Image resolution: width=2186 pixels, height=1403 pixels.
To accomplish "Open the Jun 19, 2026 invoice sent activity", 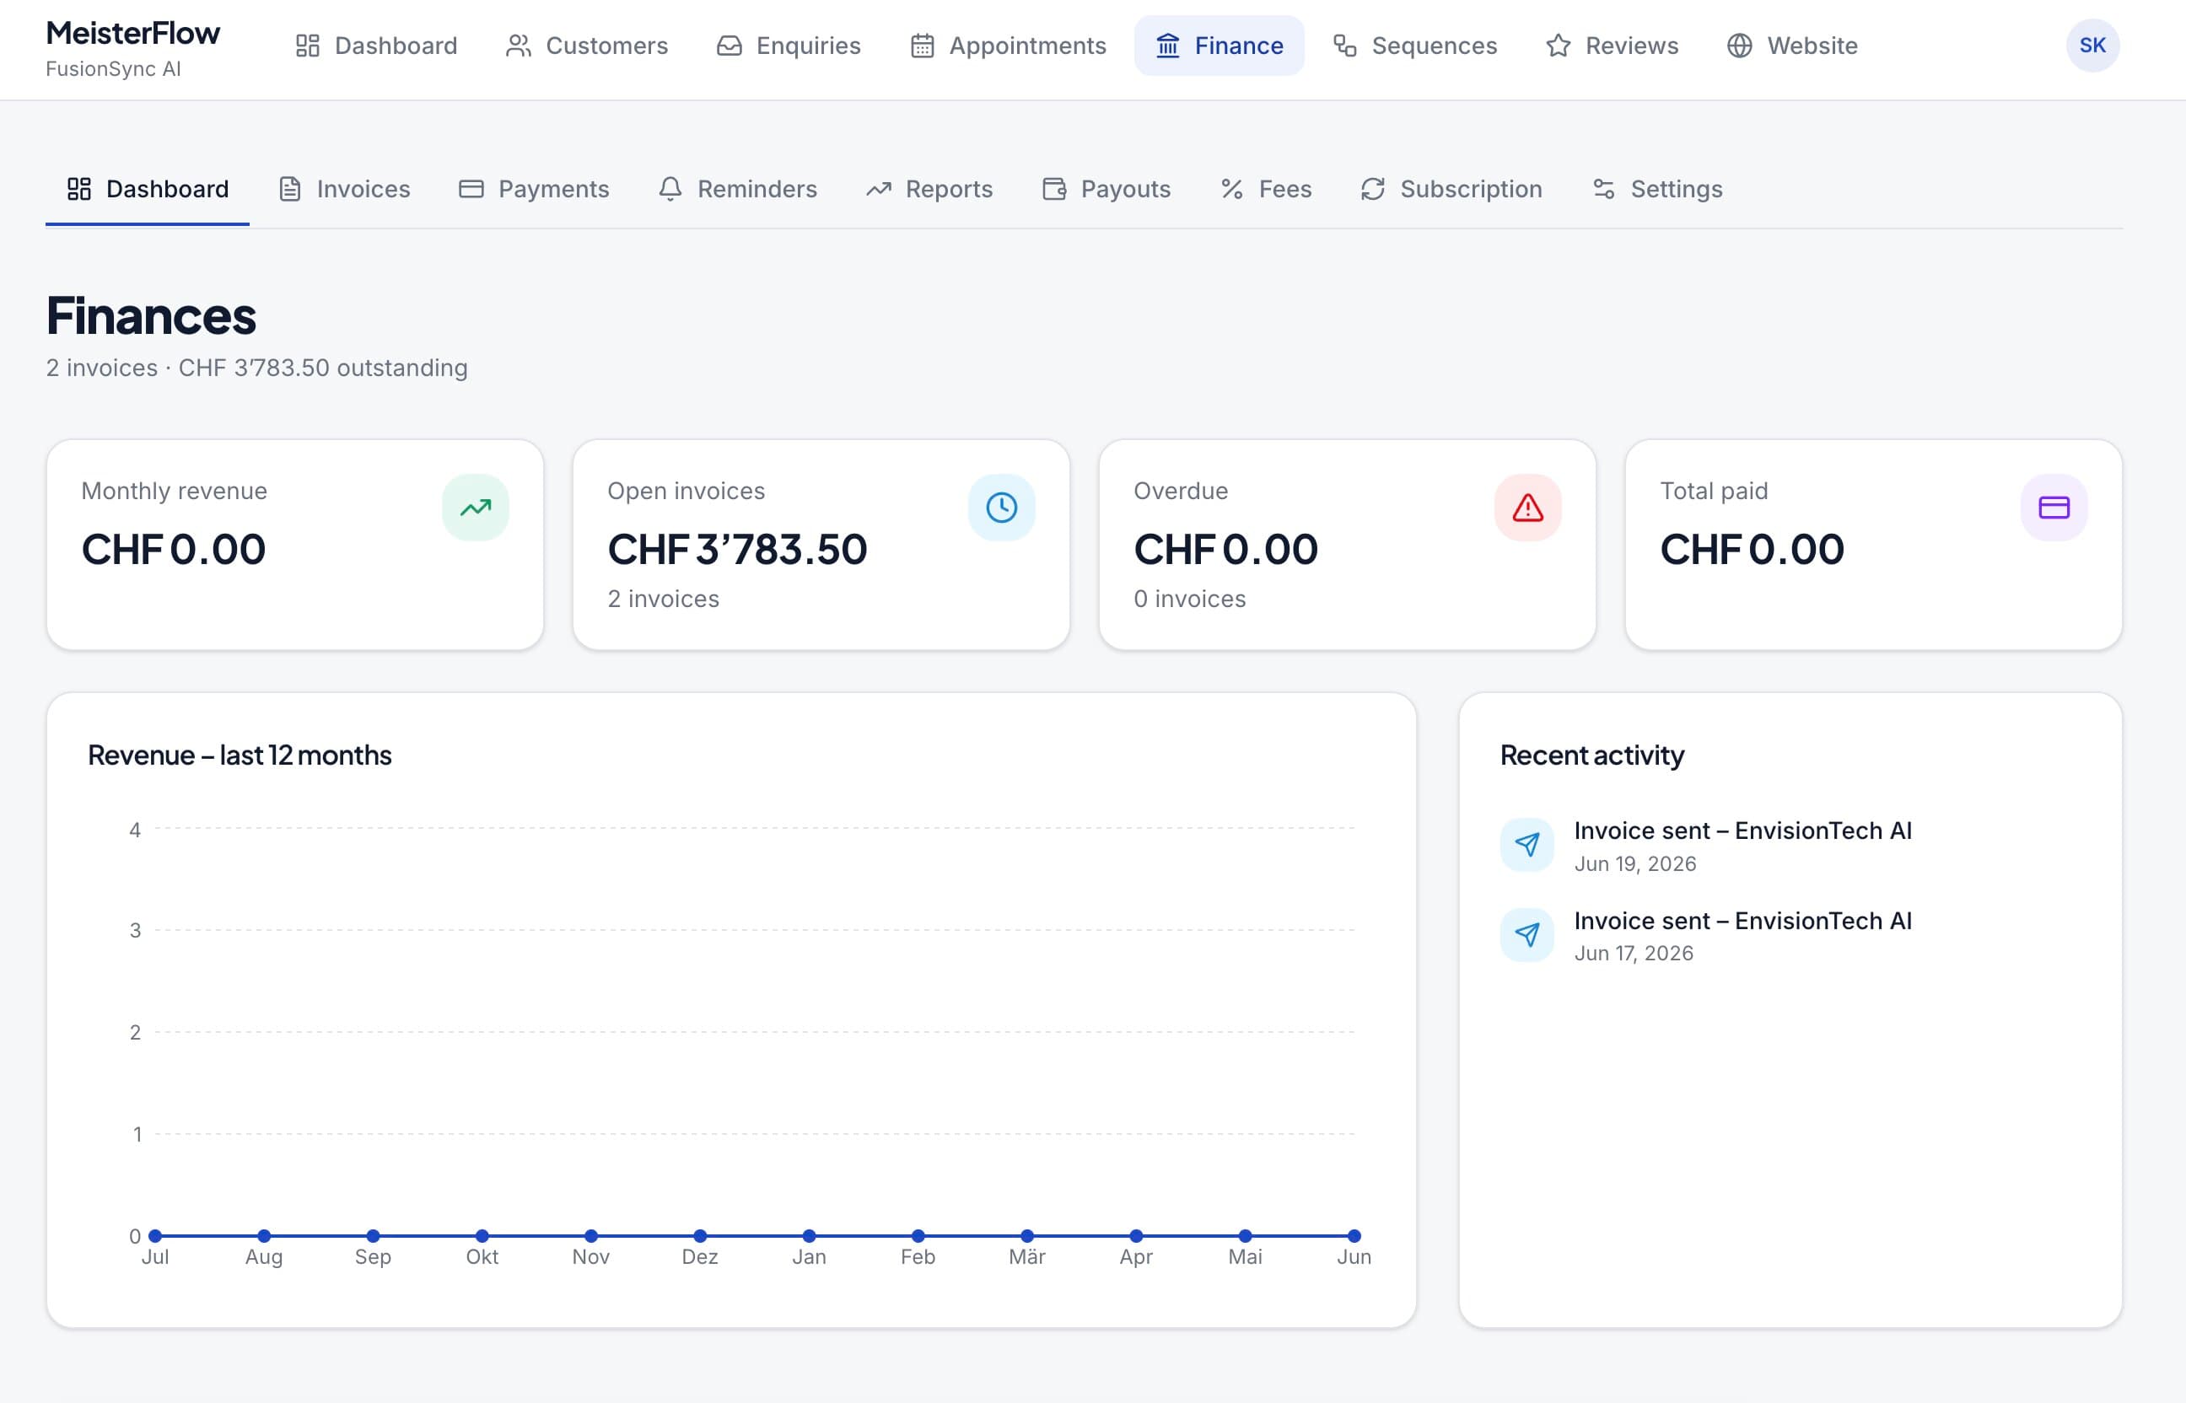I will [x=1790, y=846].
